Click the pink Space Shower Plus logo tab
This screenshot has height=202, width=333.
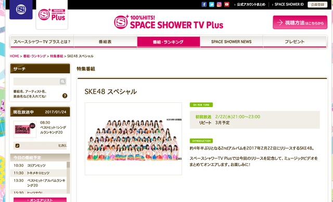pyautogui.click(x=52, y=15)
